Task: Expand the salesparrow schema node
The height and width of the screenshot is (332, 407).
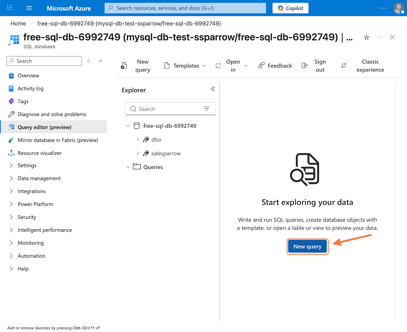Action: point(138,153)
